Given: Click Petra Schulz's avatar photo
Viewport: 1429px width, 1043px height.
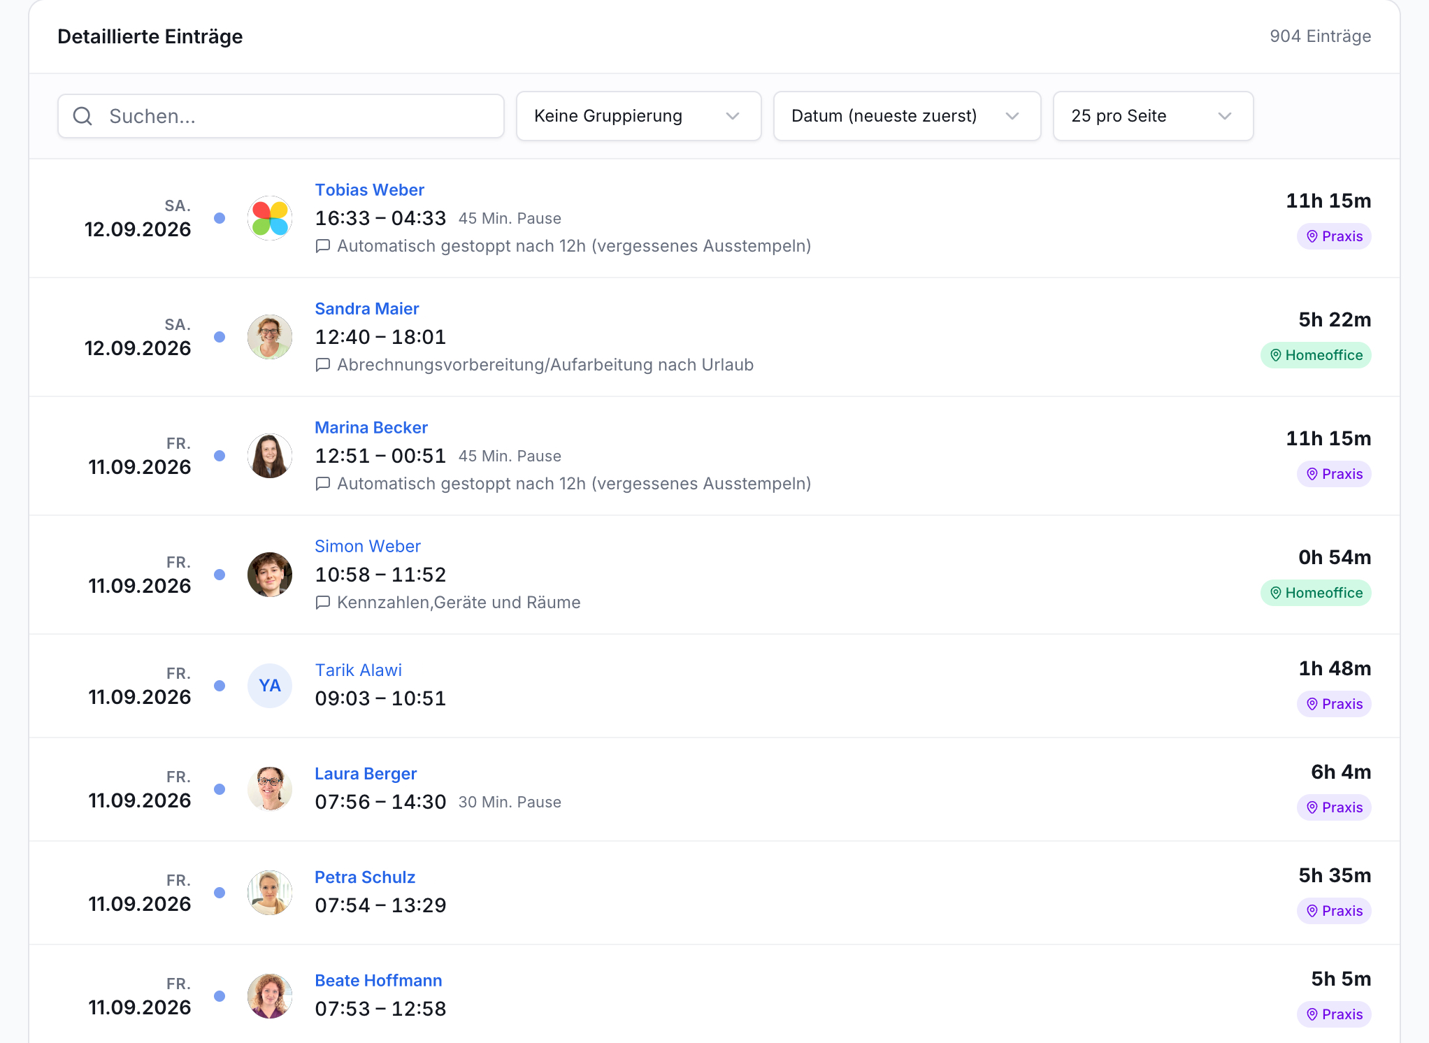Looking at the screenshot, I should [x=270, y=893].
